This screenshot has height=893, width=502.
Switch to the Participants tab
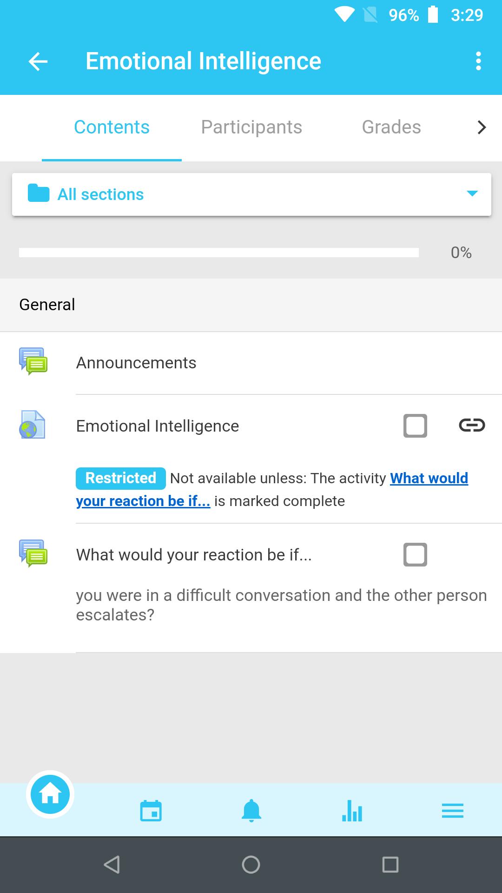coord(251,127)
